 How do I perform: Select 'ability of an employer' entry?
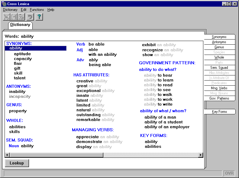167,127
